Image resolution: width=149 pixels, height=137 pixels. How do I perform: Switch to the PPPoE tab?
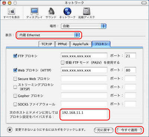(63, 44)
